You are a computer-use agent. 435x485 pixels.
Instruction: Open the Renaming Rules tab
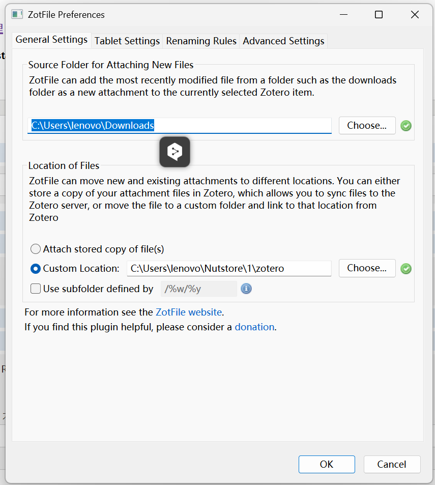(x=201, y=41)
